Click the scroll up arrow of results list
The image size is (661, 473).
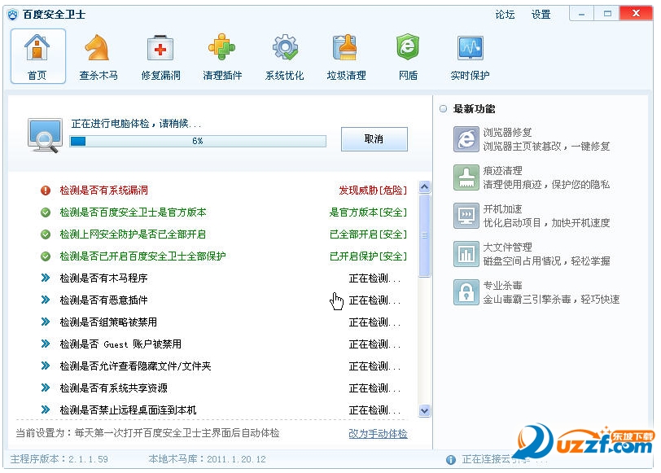424,186
